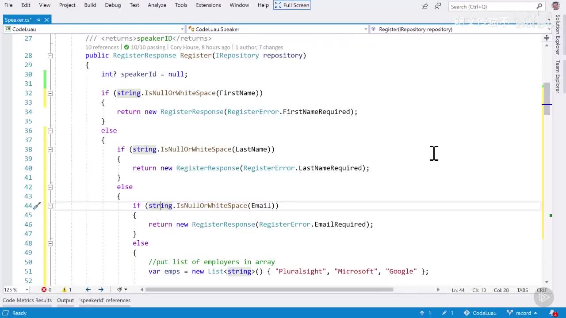Collapse the Email if block, line 44
566x318 pixels.
(50, 206)
